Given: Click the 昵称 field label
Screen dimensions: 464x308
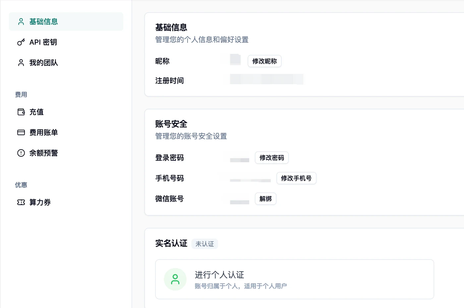Looking at the screenshot, I should tap(162, 61).
